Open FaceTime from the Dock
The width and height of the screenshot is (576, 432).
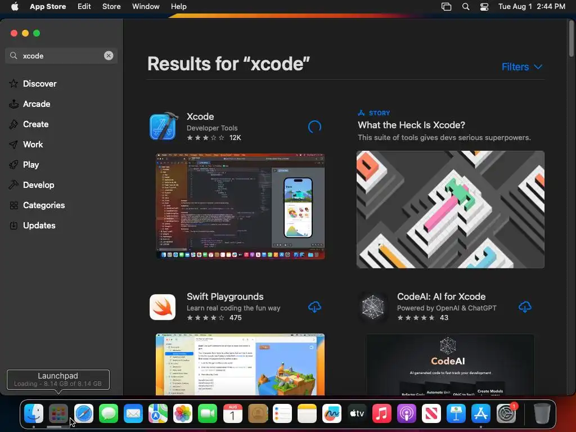208,413
